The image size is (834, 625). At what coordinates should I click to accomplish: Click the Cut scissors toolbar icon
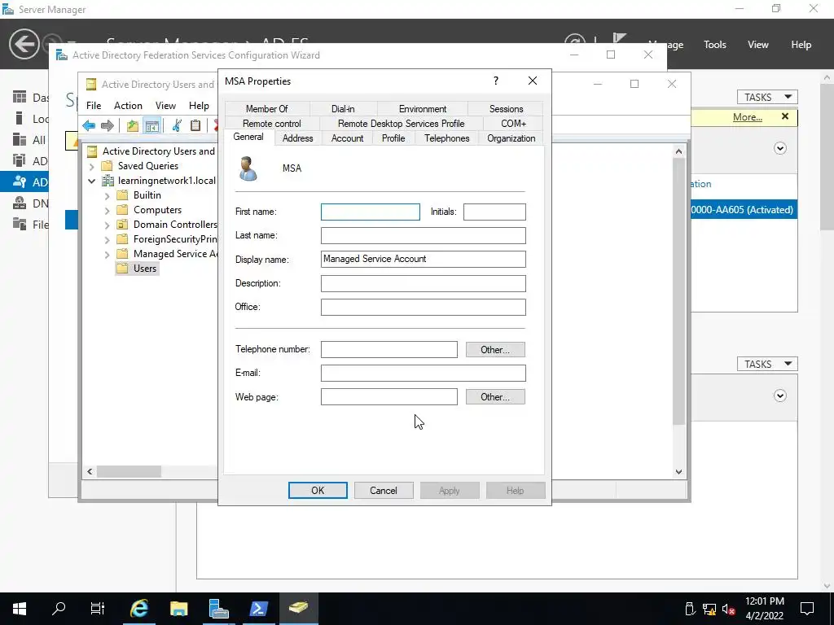(x=177, y=125)
